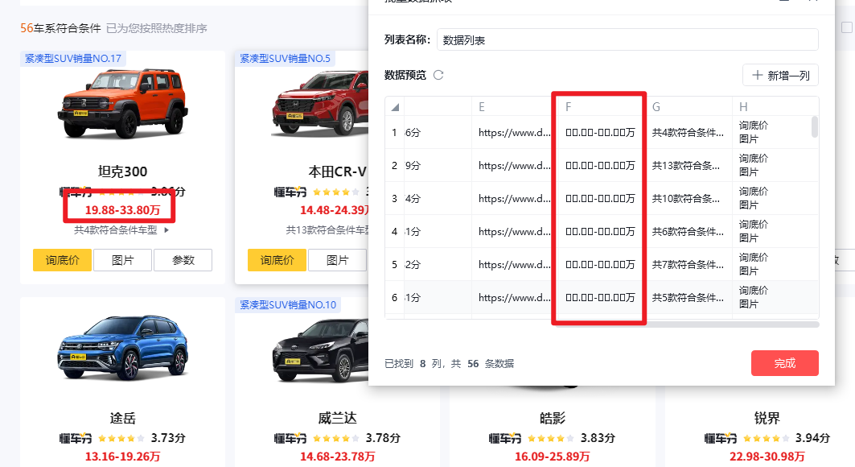Screen dimensions: 855x467
Task: Open the 坦克300 title link
Action: click(123, 172)
